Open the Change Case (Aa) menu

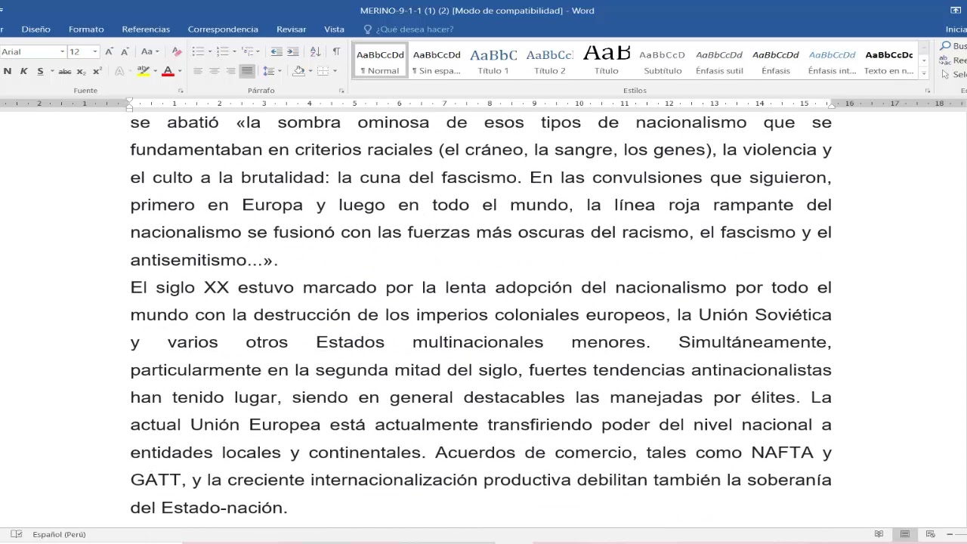(149, 51)
